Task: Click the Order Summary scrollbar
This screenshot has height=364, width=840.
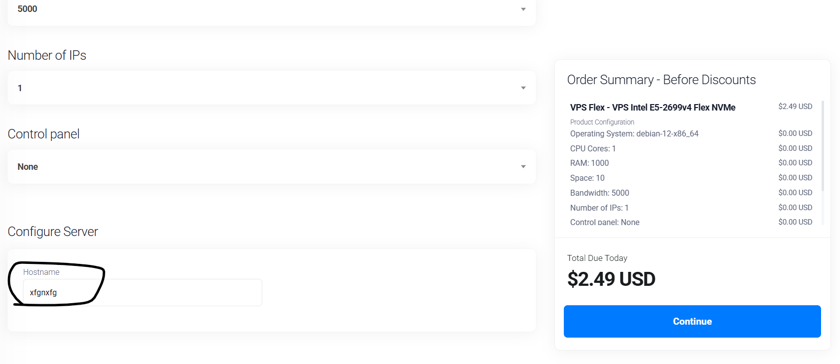Action: (x=823, y=145)
